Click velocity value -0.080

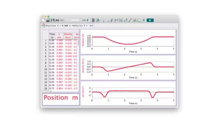tap(68, 79)
